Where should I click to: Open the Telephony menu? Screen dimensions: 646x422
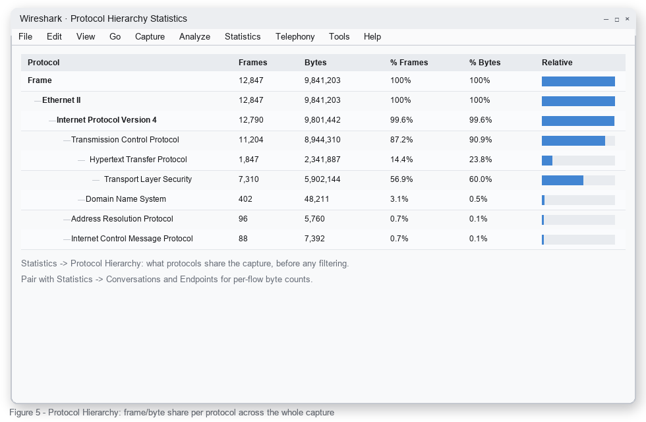tap(295, 37)
